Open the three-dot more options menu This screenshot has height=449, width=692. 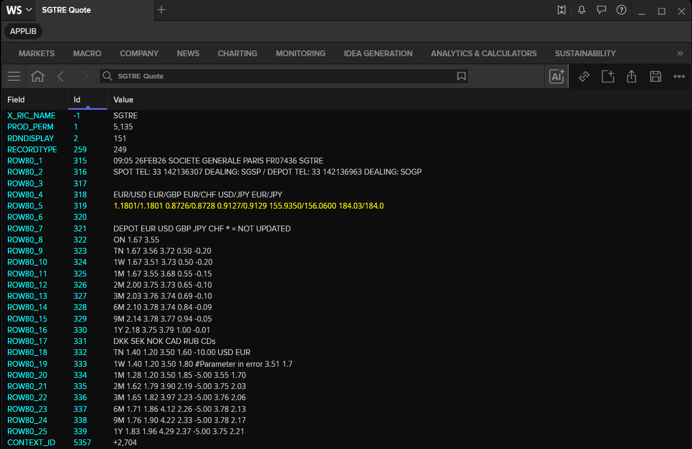[x=679, y=76]
